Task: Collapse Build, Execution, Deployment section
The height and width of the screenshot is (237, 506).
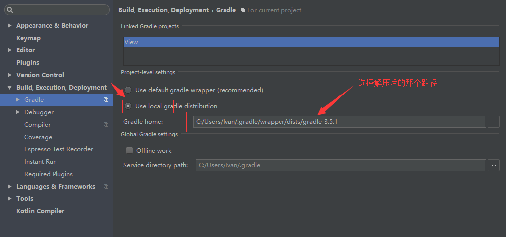Action: pos(10,88)
